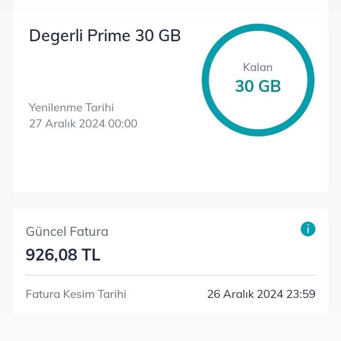Tap the Fatura Kesim Tarihi label
The height and width of the screenshot is (341, 341).
[x=76, y=294]
